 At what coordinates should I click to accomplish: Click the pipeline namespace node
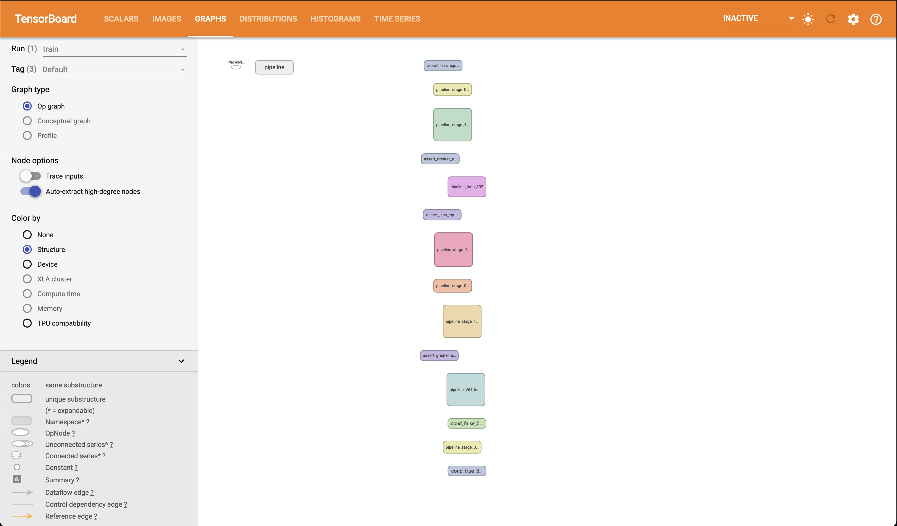tap(274, 67)
